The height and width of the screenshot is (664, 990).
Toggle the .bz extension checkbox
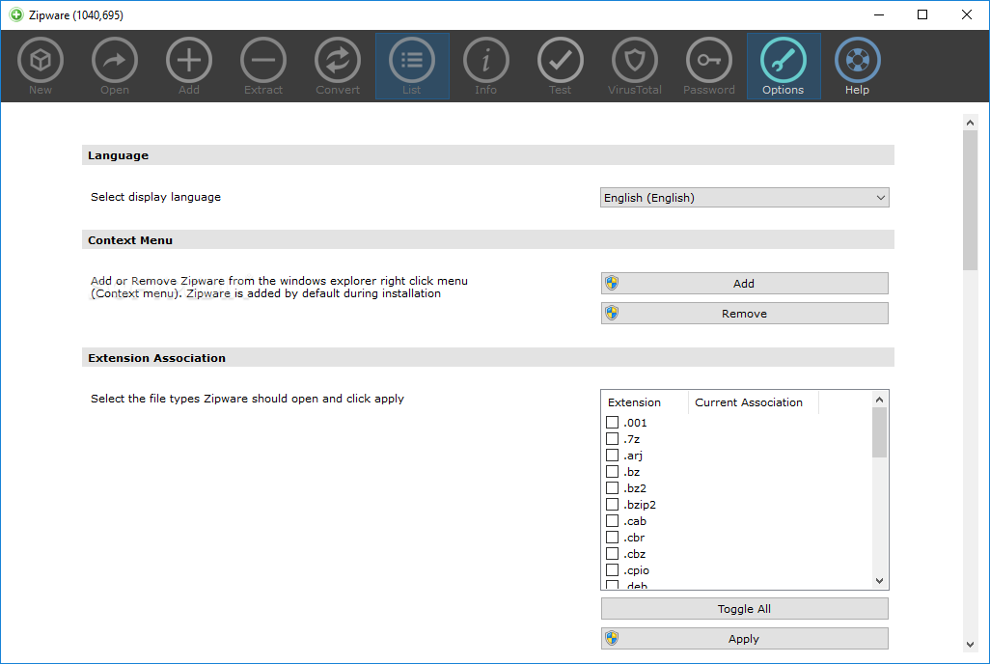pyautogui.click(x=612, y=471)
